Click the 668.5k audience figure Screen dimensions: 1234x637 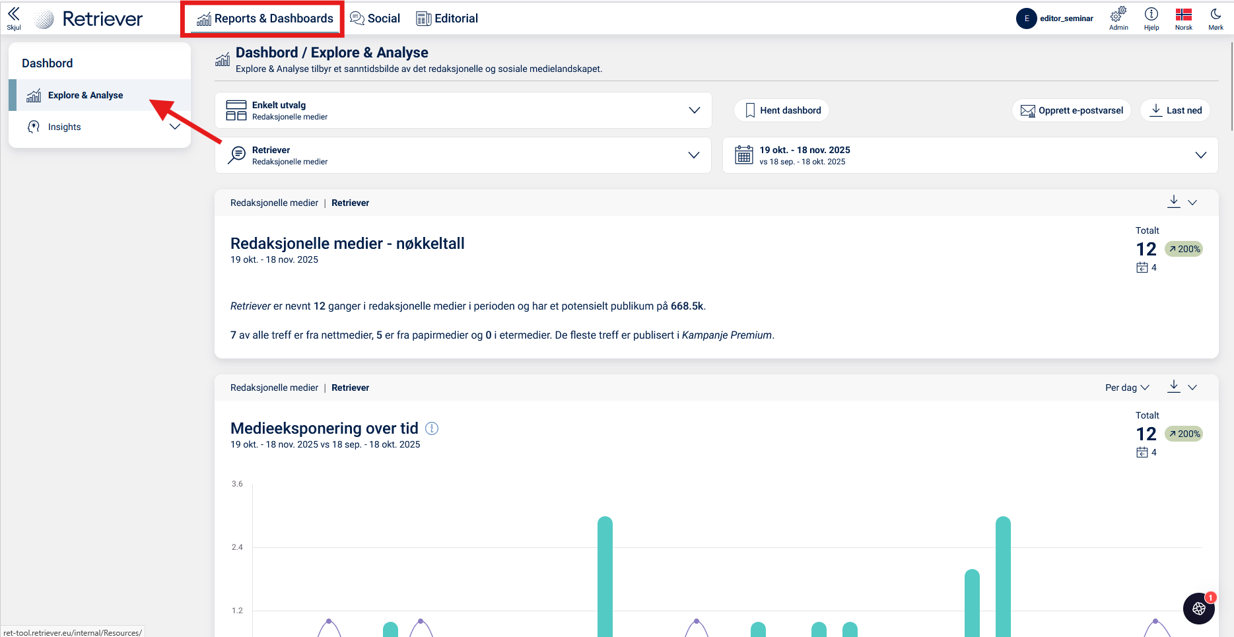coord(687,306)
